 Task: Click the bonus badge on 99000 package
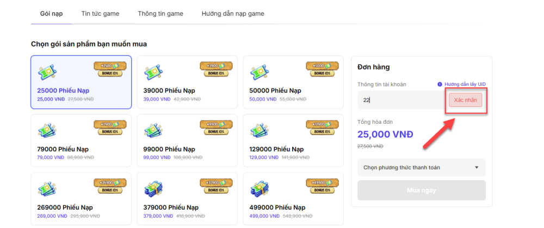[216, 128]
